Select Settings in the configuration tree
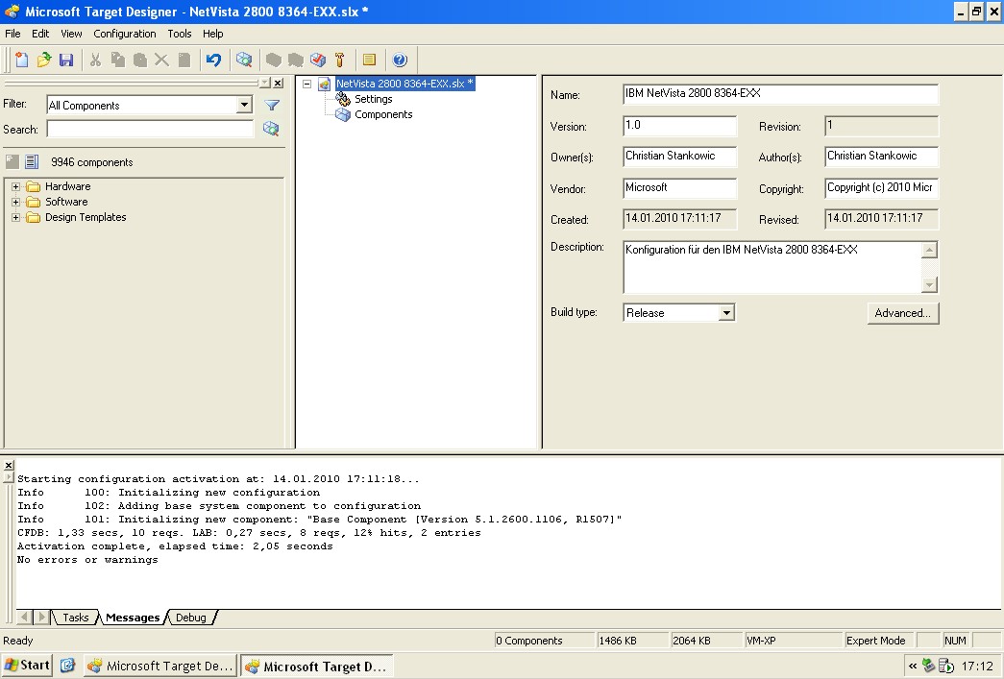Screen dimensions: 1004x679 pos(373,99)
